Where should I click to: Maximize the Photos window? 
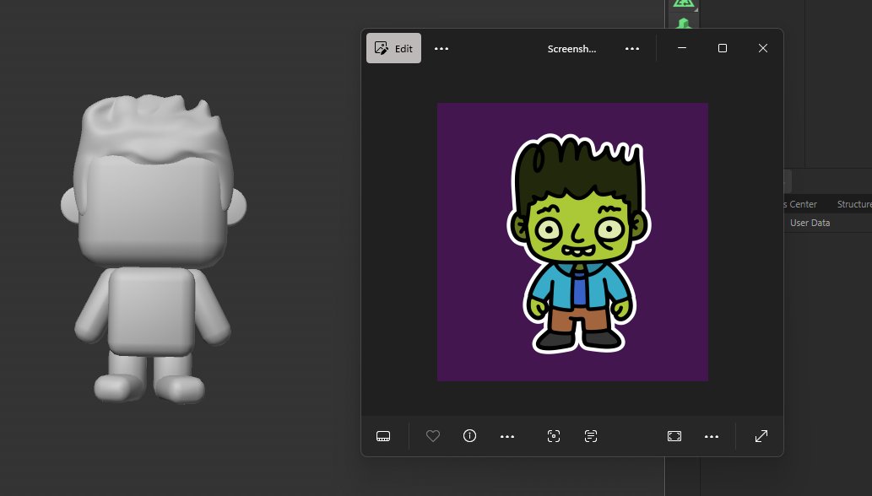click(723, 48)
